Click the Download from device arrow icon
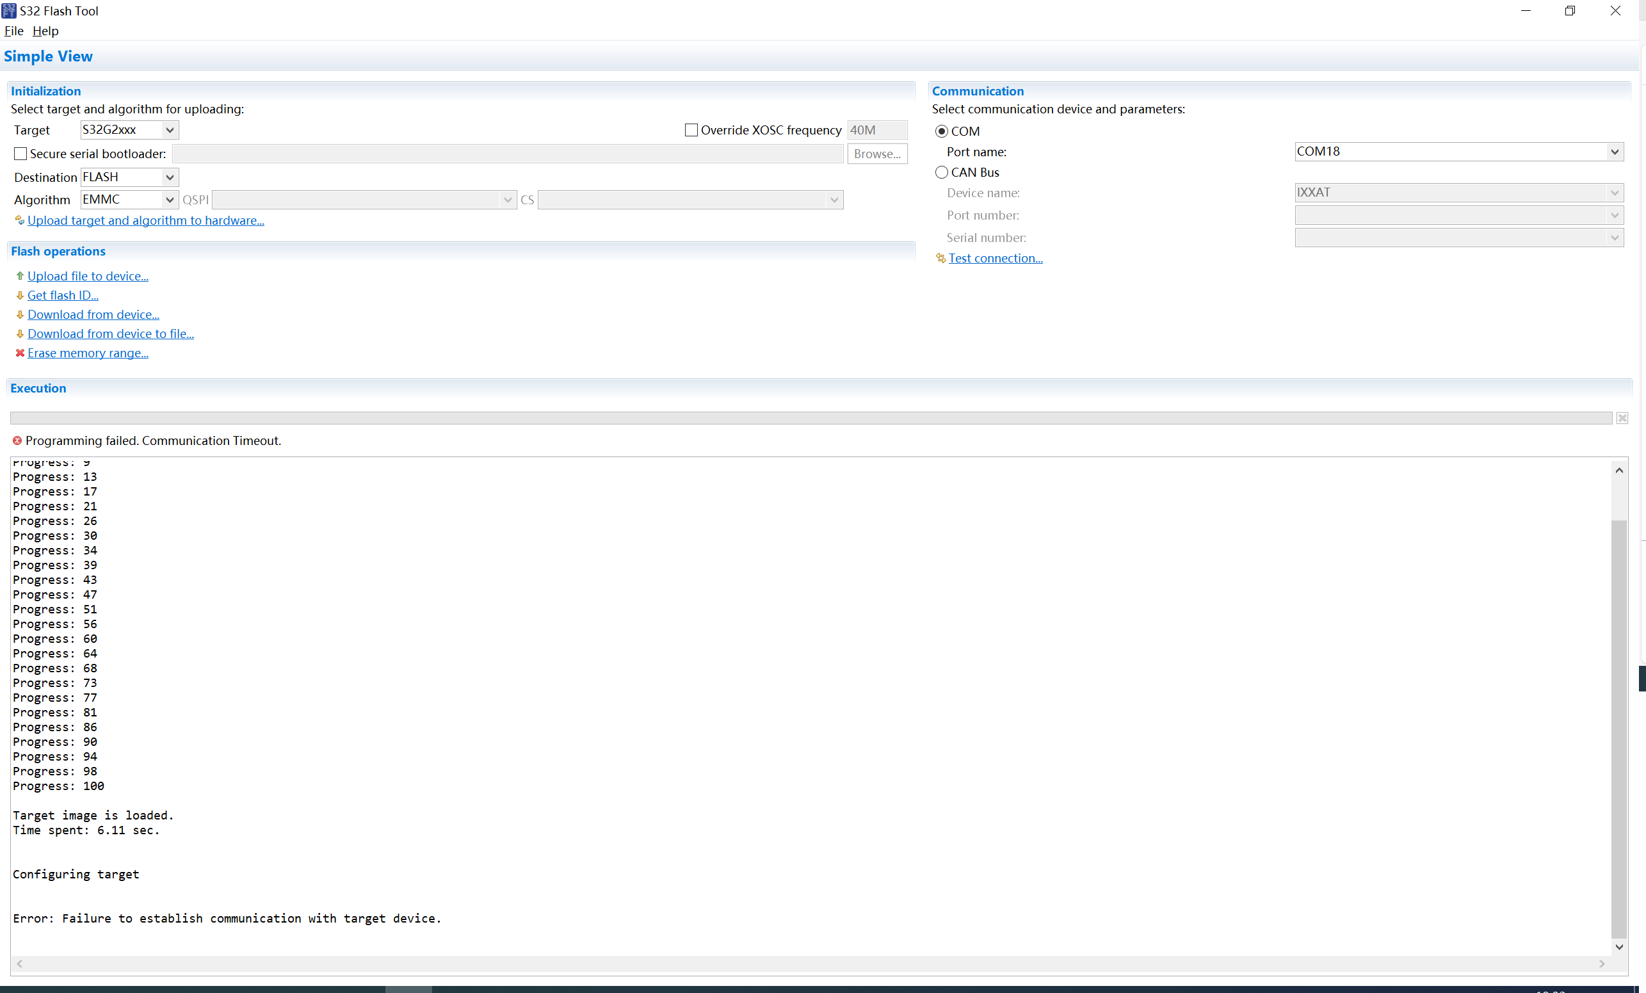The height and width of the screenshot is (993, 1646). pos(20,315)
